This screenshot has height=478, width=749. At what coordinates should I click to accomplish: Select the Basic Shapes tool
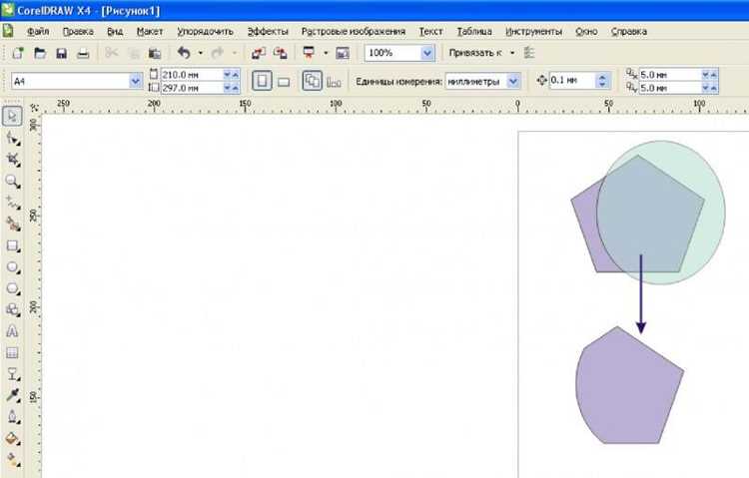(x=12, y=310)
